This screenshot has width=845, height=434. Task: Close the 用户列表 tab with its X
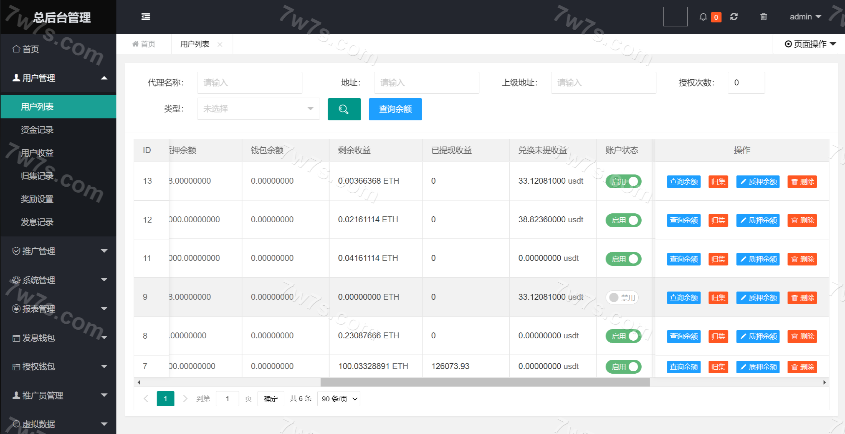[x=220, y=44]
